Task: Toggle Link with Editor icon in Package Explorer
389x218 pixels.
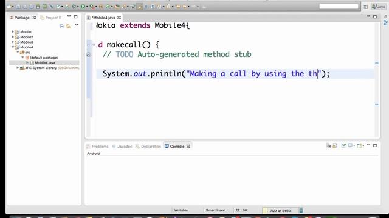Action: [x=68, y=26]
